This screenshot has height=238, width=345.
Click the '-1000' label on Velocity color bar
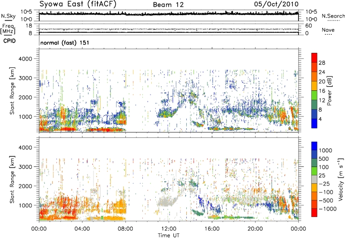[328, 209]
